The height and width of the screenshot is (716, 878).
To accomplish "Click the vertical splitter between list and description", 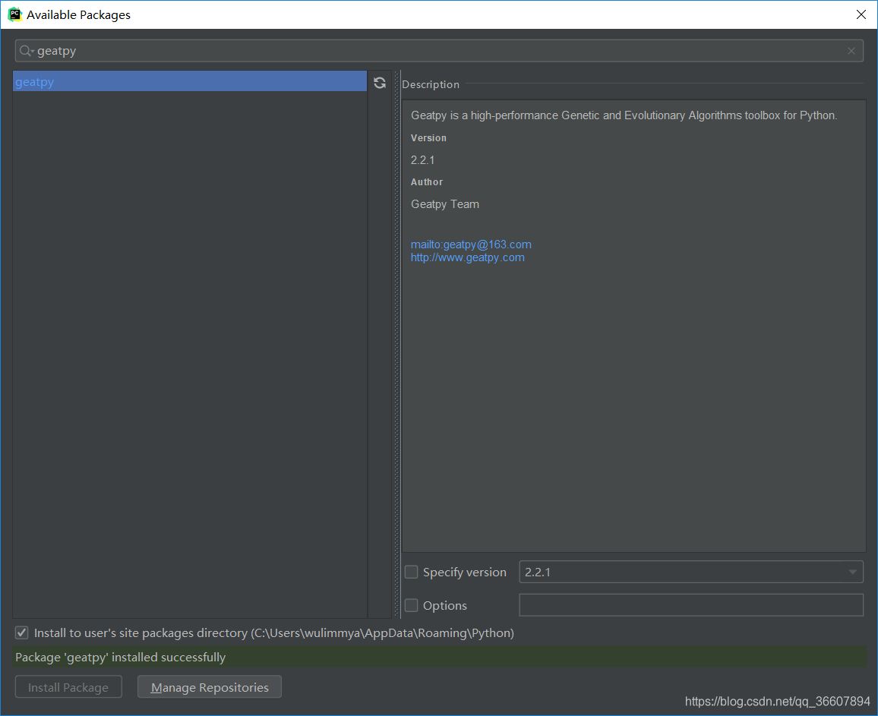I will (x=397, y=344).
